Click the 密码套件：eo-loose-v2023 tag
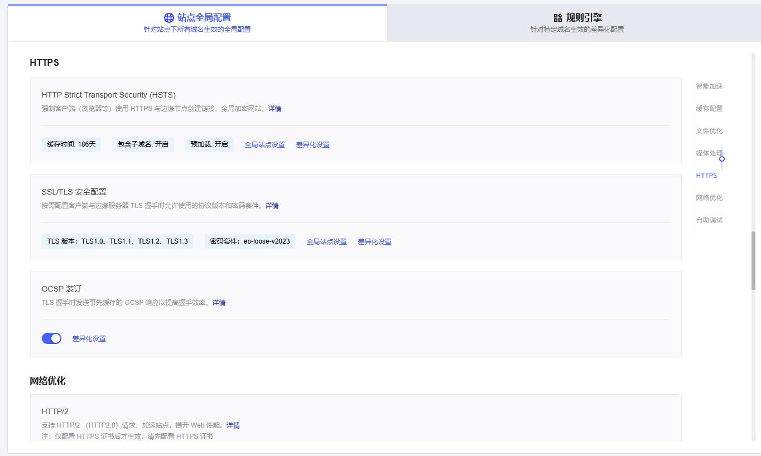 tap(250, 241)
